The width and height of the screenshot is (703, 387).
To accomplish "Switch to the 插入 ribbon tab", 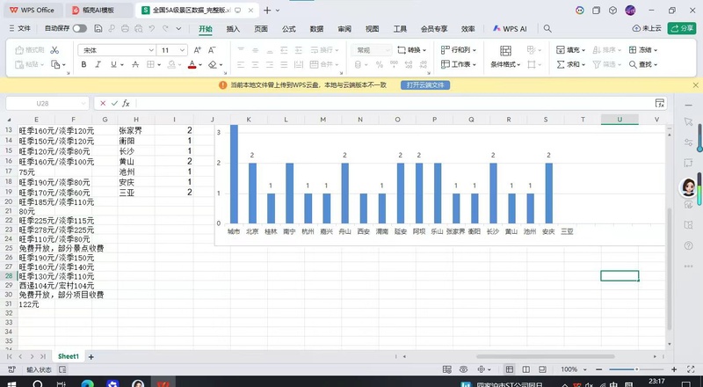I will [x=233, y=29].
